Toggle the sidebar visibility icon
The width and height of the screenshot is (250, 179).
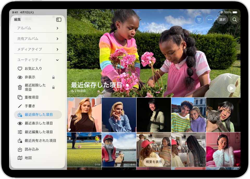[x=59, y=19]
